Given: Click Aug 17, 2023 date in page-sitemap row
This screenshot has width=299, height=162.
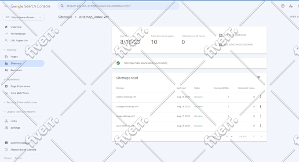Looking at the screenshot, I should (x=183, y=116).
